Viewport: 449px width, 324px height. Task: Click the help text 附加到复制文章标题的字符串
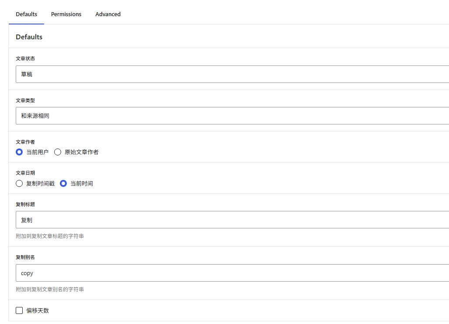[50, 236]
